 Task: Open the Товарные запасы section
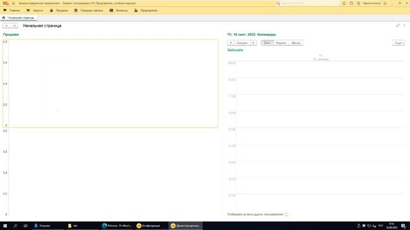tap(88, 10)
